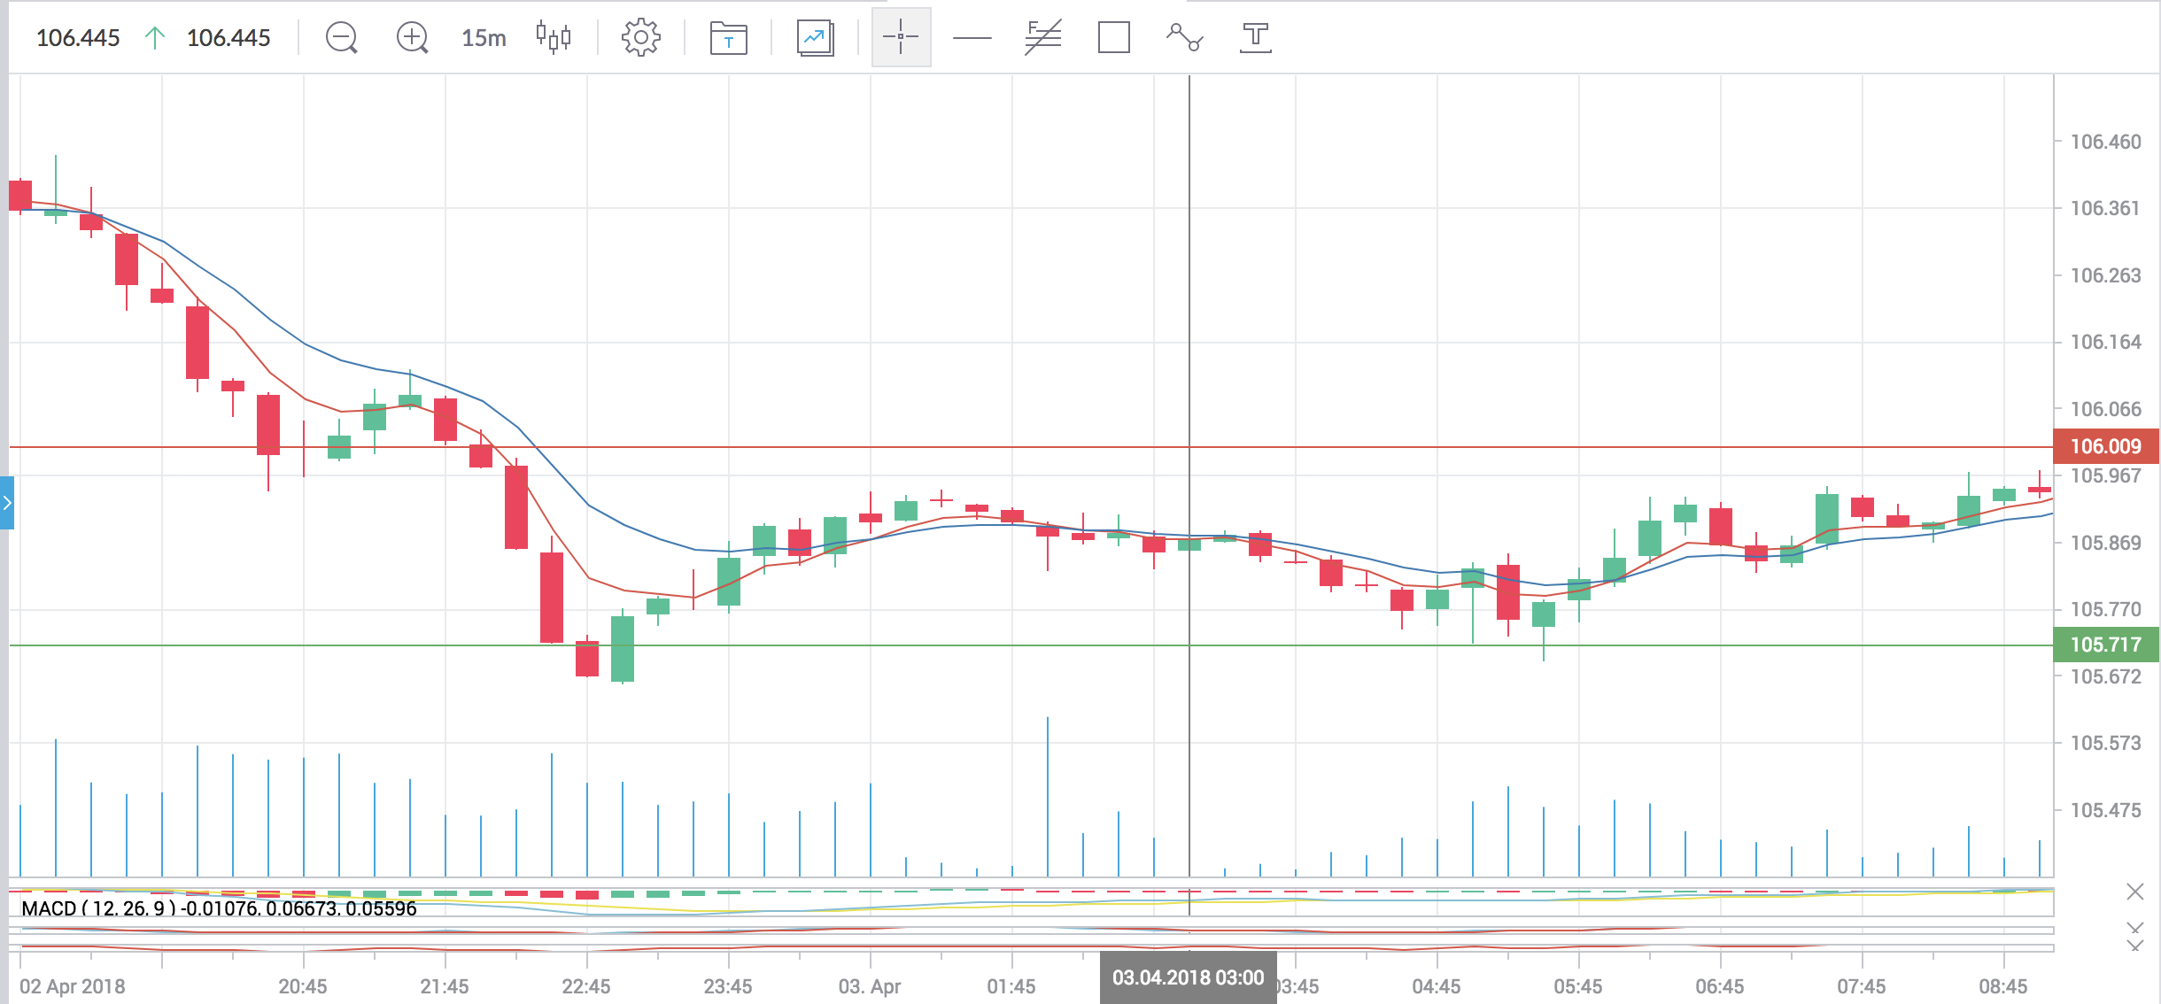Expand the left side panel arrow
The image size is (2161, 1004).
(x=7, y=502)
